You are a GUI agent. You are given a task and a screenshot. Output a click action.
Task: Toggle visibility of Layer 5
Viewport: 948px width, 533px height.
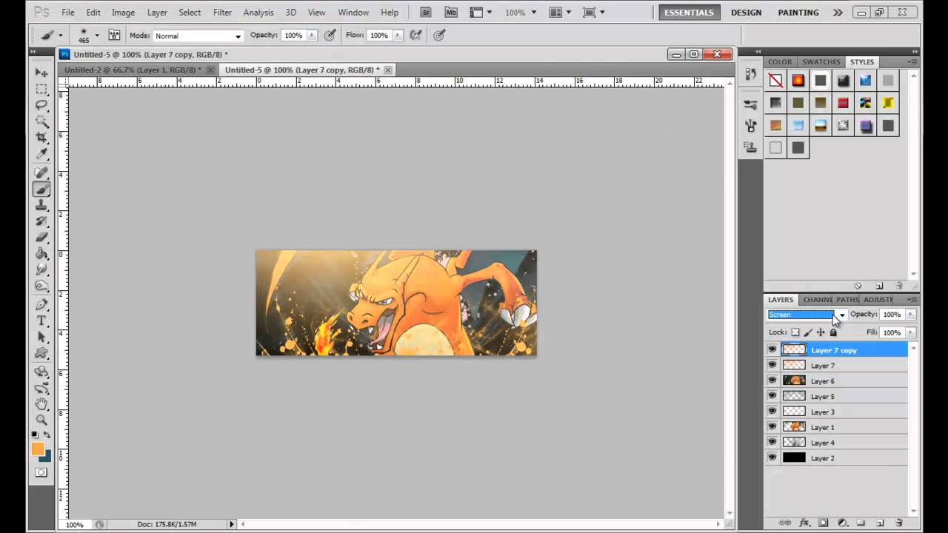(x=772, y=396)
